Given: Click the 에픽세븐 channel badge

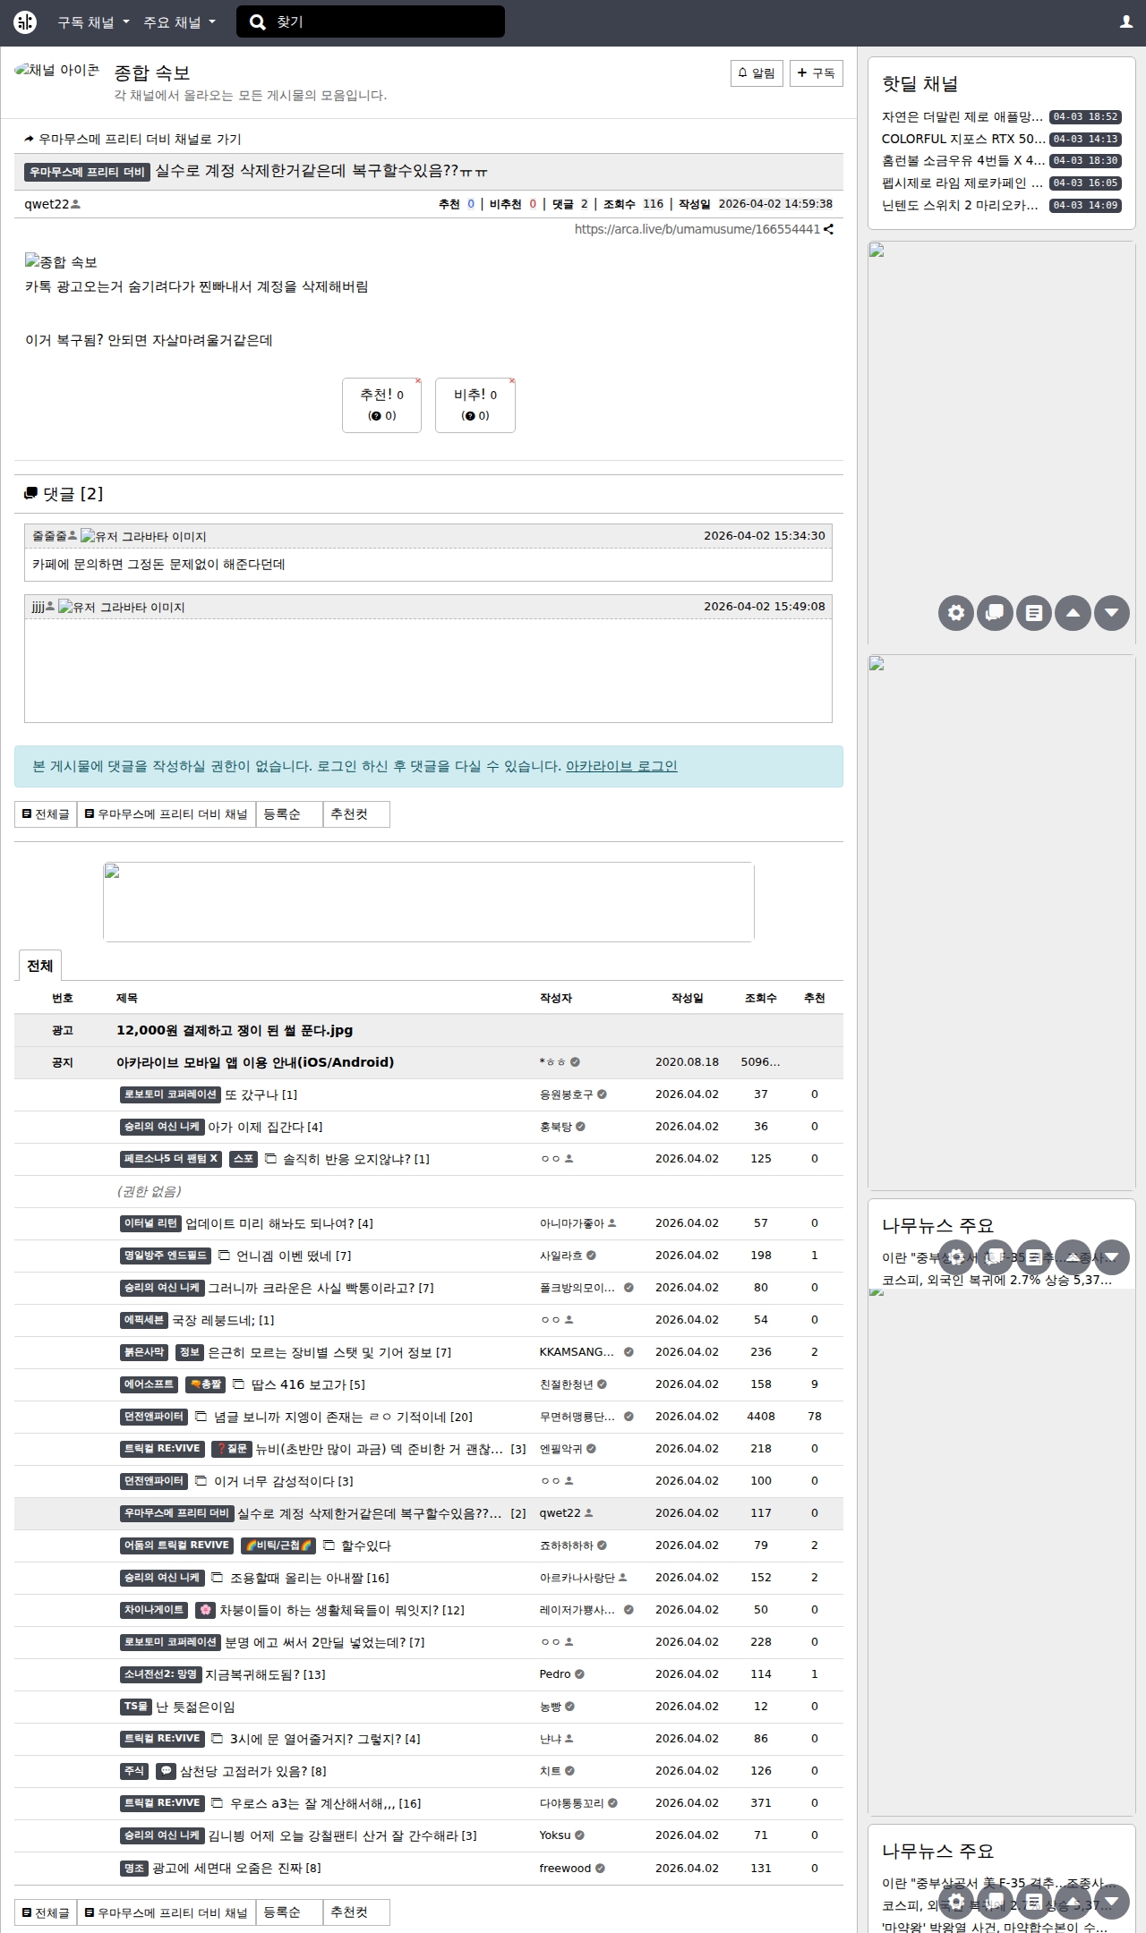Looking at the screenshot, I should coord(144,1320).
